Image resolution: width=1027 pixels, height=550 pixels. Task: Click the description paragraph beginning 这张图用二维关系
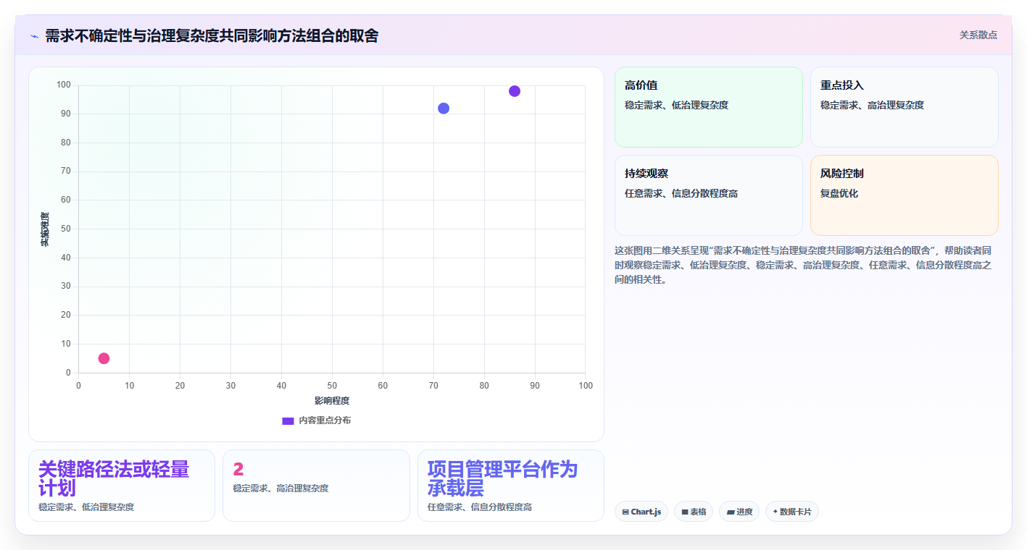(803, 265)
